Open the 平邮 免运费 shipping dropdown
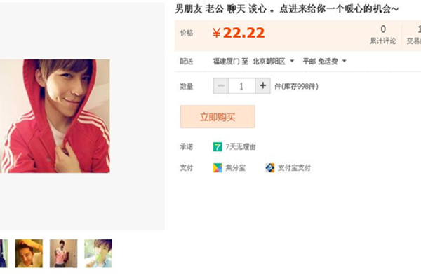Screen dimensions: 421x280 pyautogui.click(x=324, y=62)
